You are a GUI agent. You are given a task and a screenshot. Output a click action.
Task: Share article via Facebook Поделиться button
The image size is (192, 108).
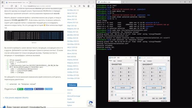pos(39,89)
